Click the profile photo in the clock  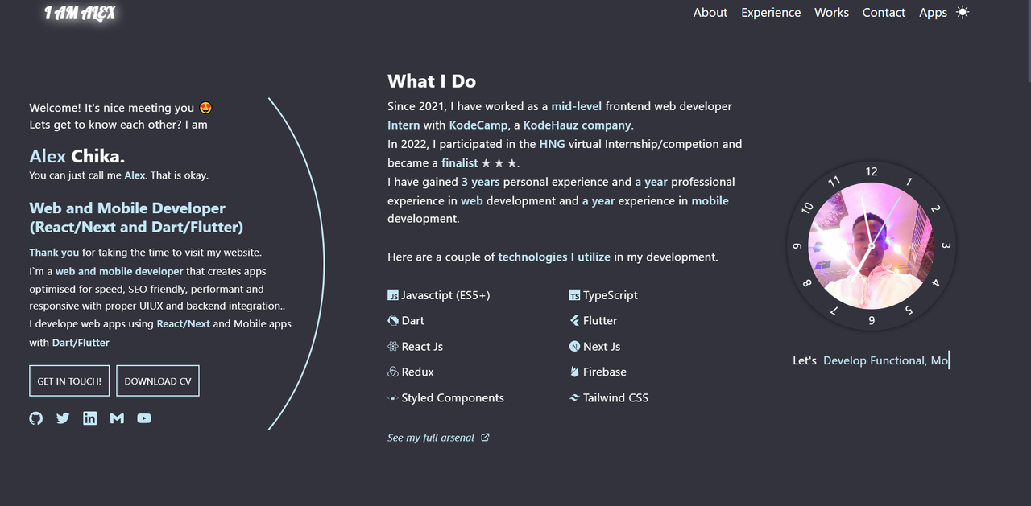[x=871, y=245]
